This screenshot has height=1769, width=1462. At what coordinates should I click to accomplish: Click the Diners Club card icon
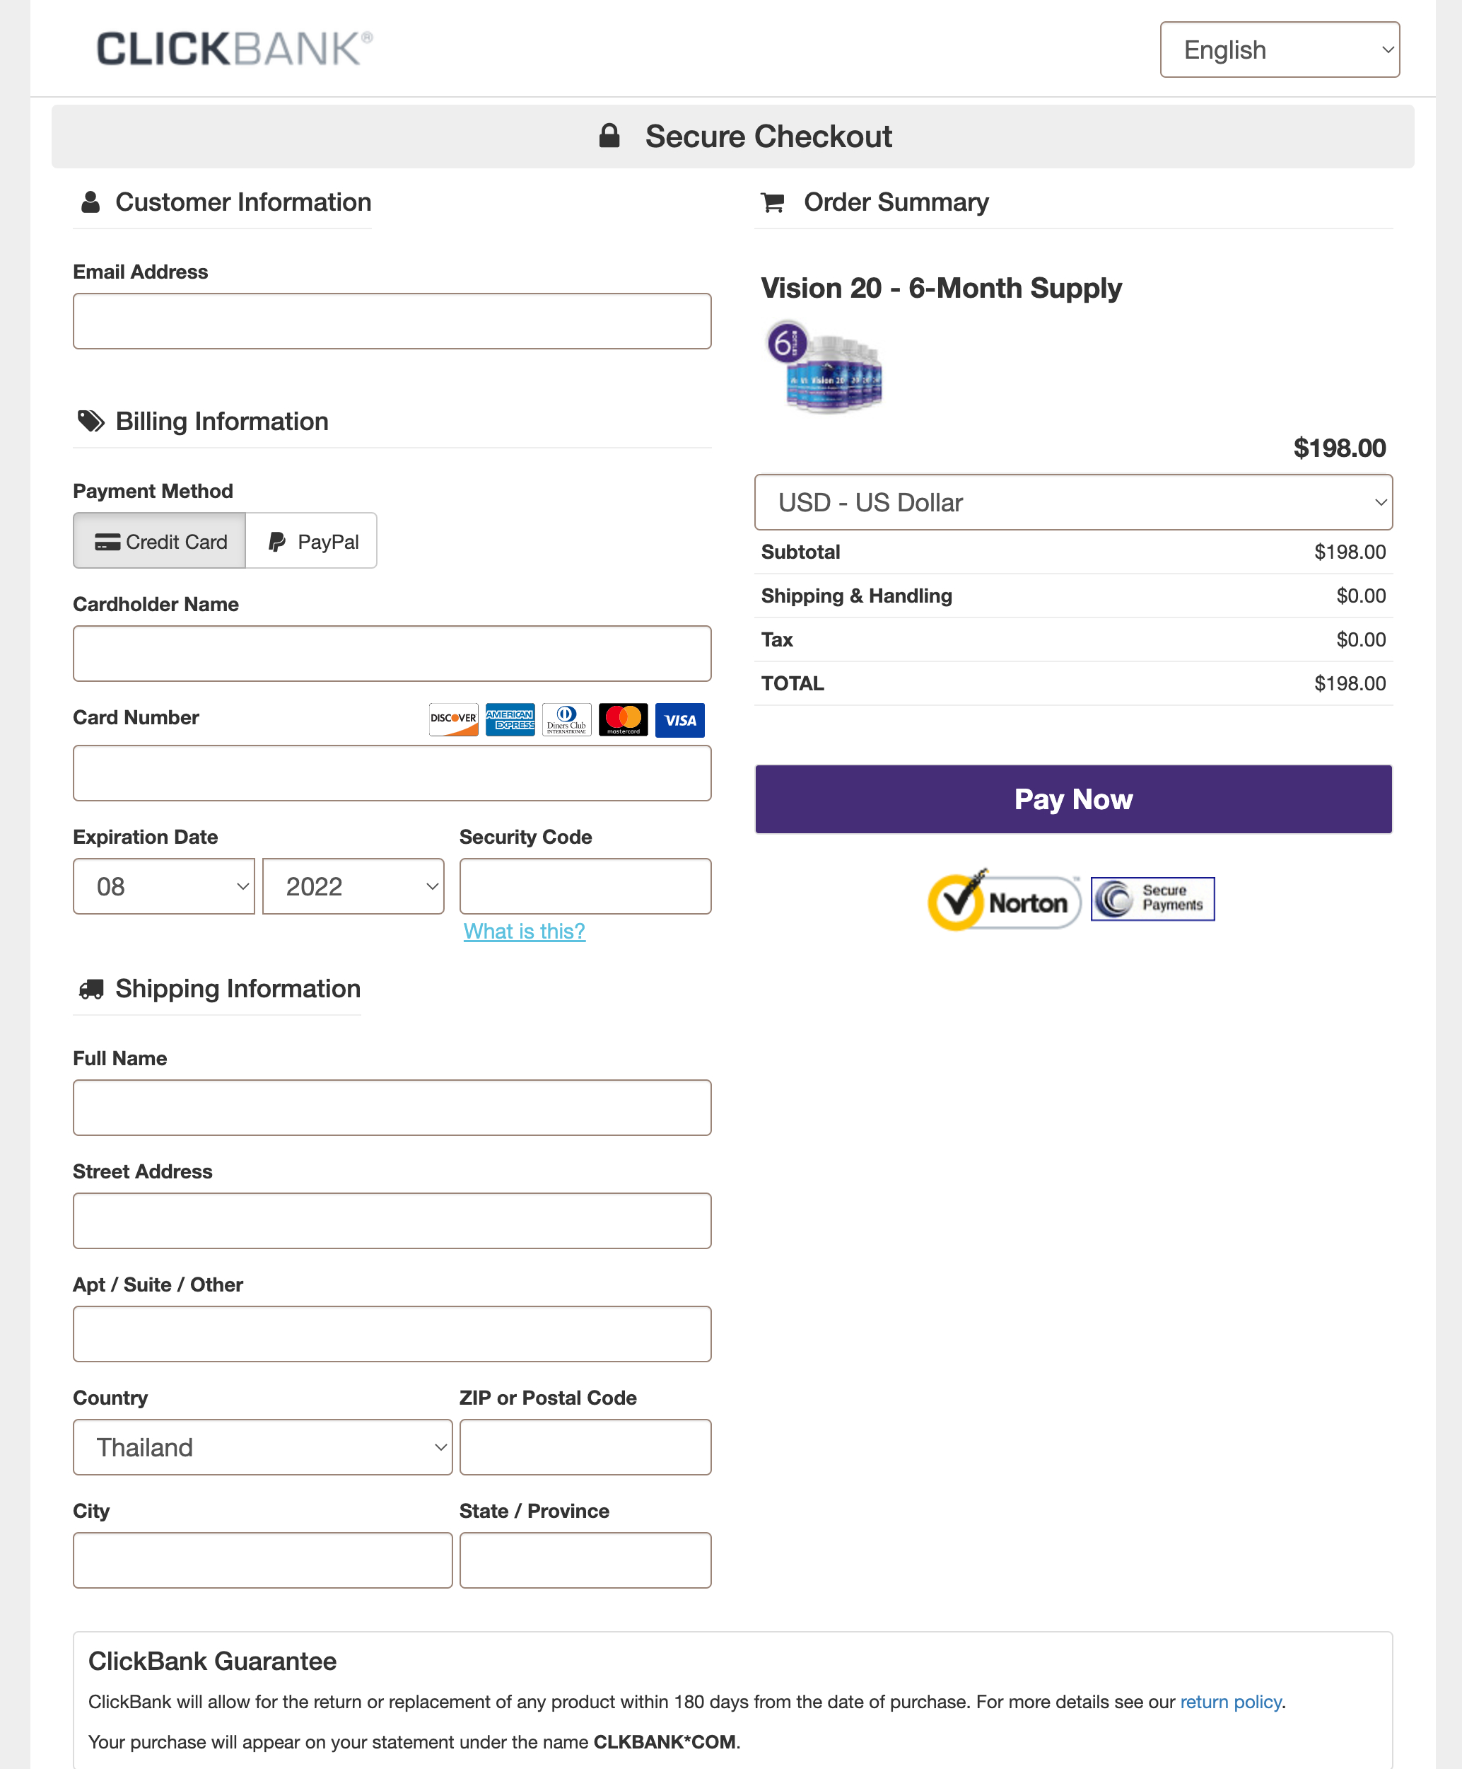[565, 720]
